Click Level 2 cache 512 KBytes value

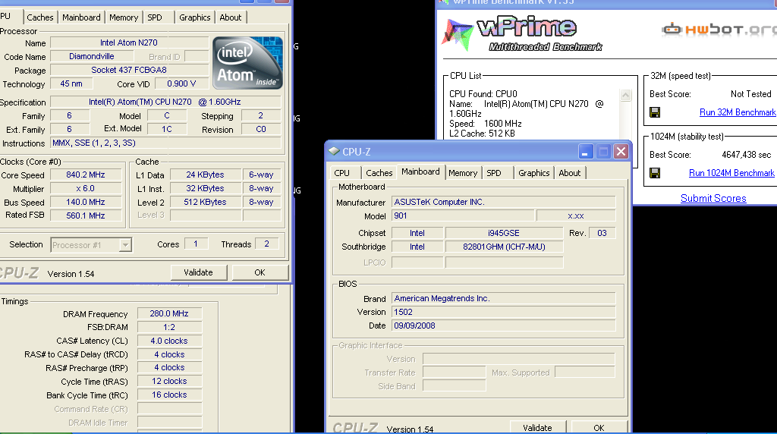pyautogui.click(x=205, y=202)
